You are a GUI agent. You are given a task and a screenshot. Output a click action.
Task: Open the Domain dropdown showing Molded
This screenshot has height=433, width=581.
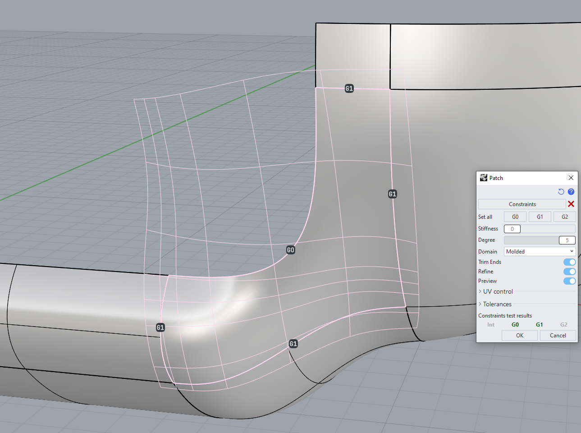(540, 252)
